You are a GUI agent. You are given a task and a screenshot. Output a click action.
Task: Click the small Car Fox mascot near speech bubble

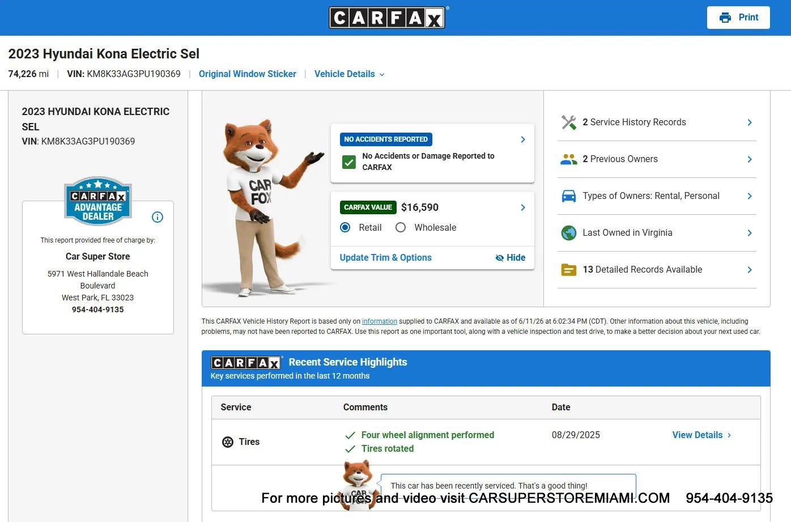358,485
